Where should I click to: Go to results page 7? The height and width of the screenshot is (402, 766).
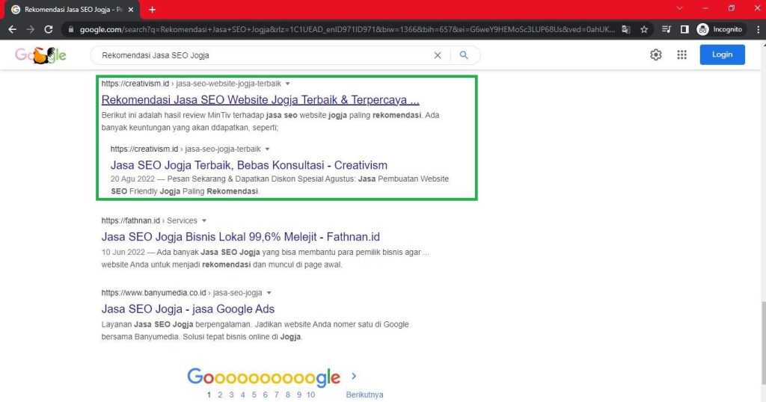click(x=276, y=395)
